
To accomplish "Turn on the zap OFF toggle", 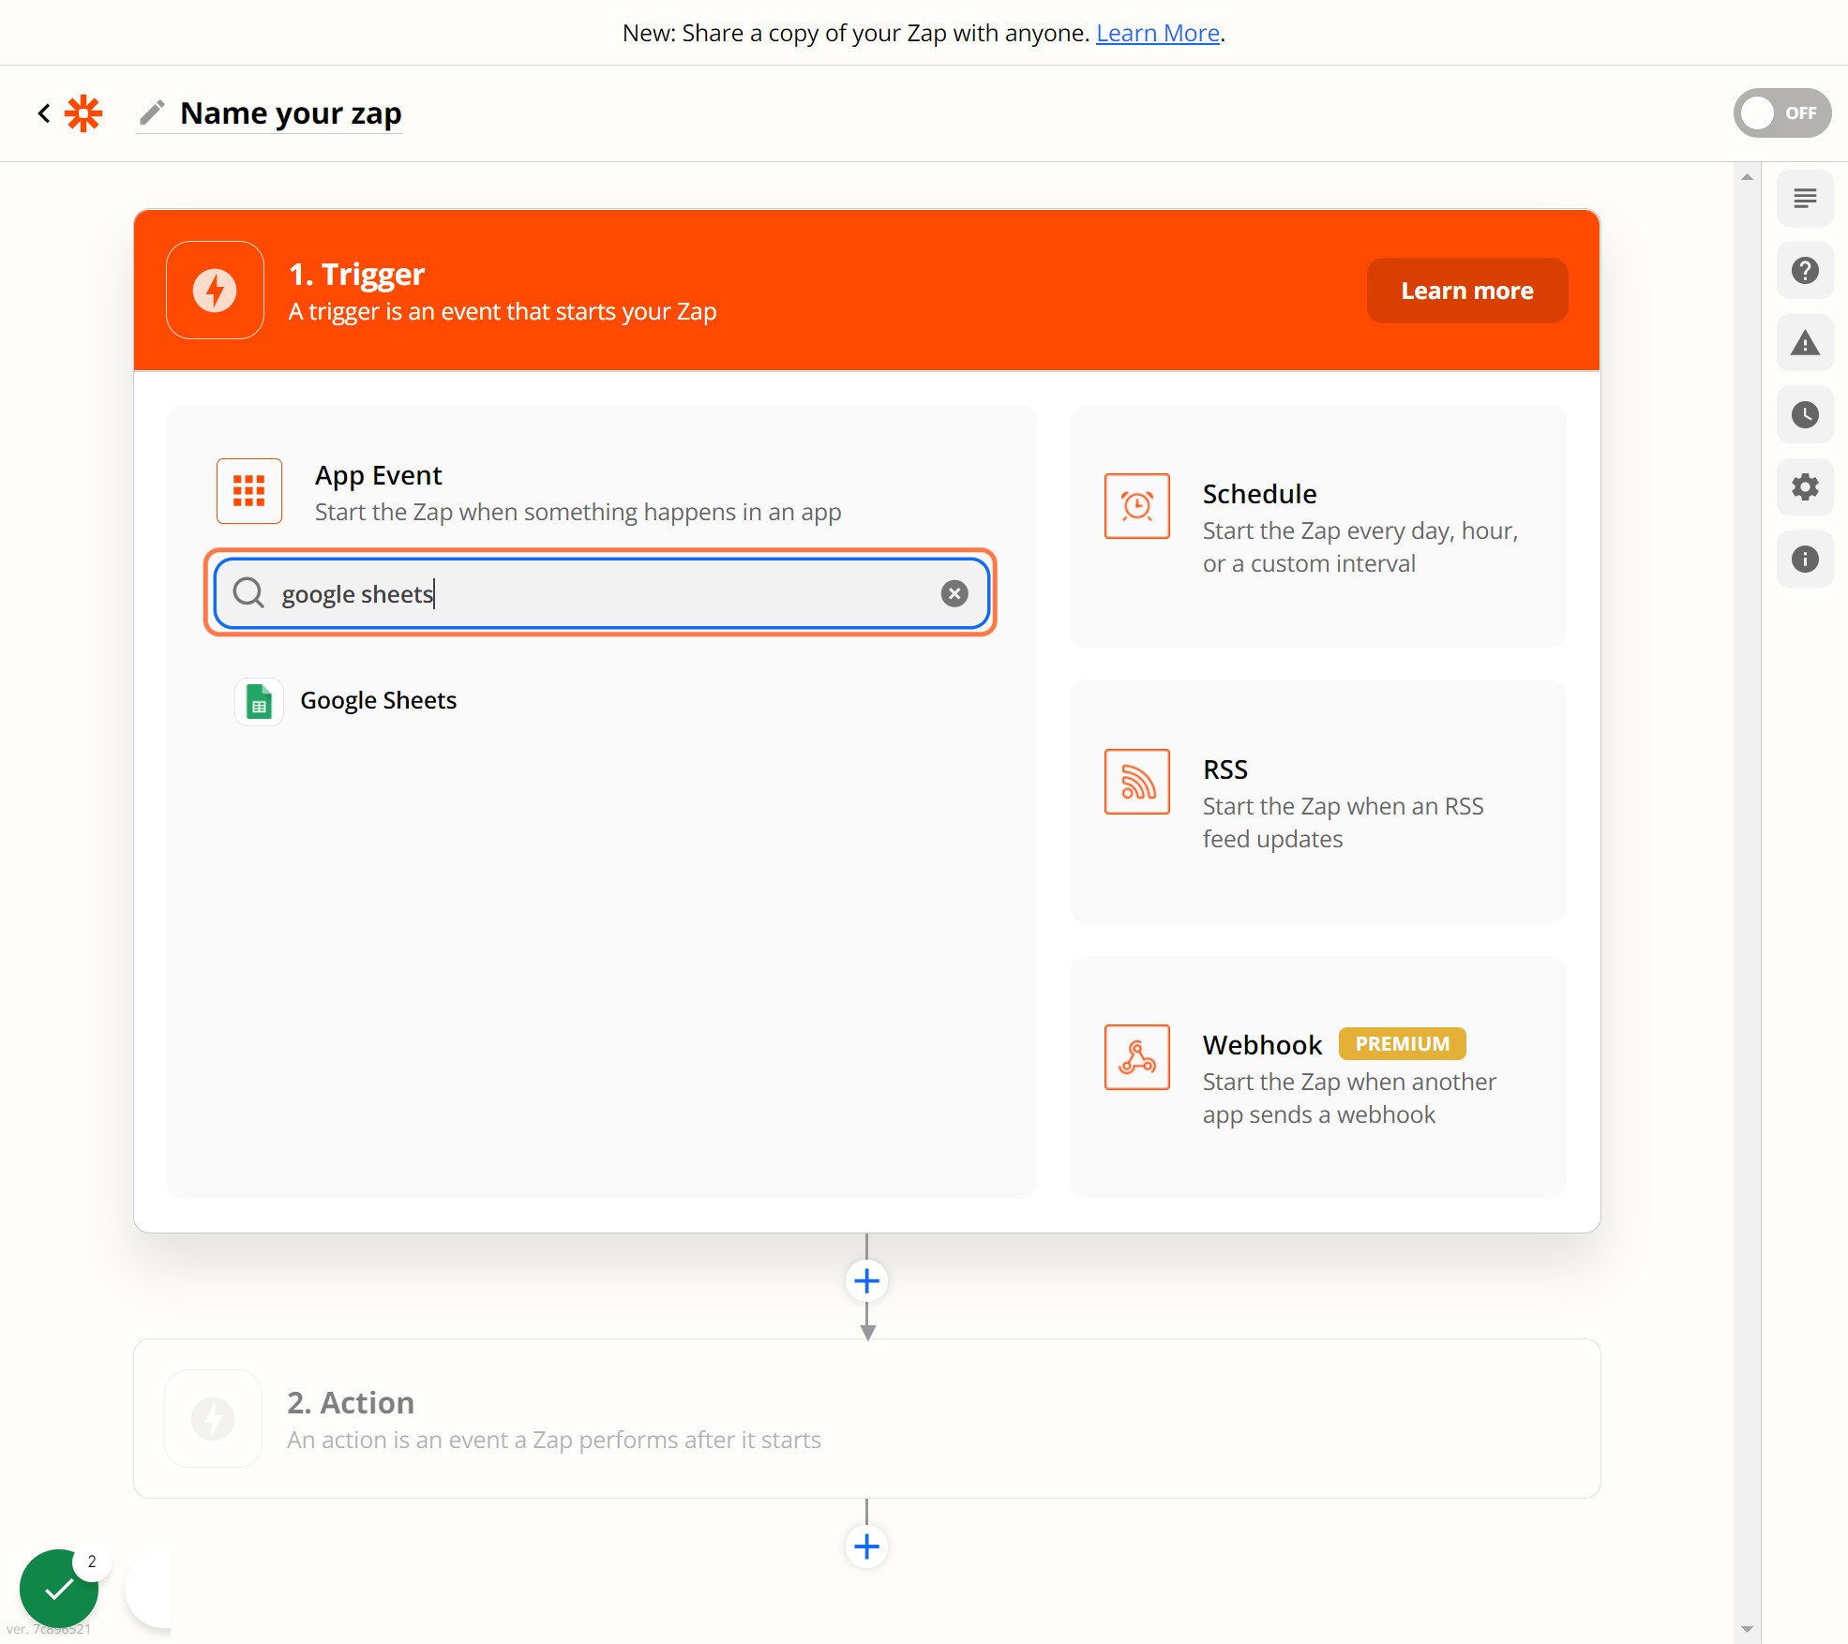I will [1781, 113].
